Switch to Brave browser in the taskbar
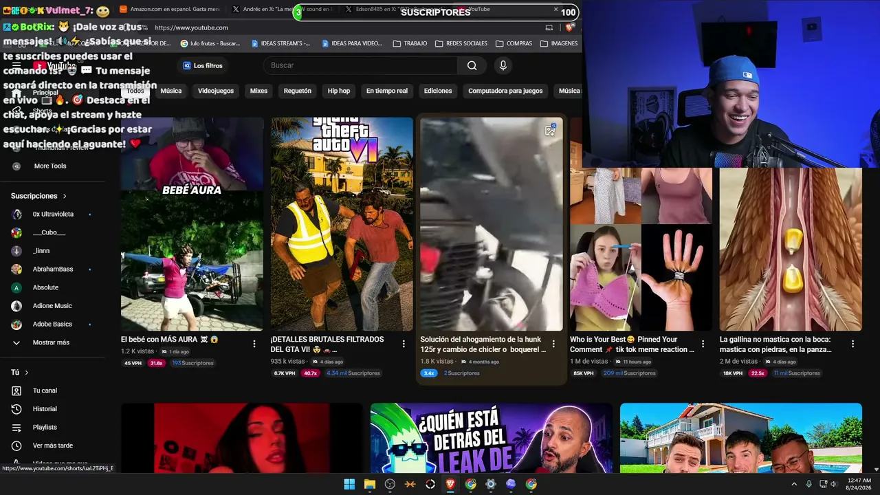The width and height of the screenshot is (880, 495). coord(450,484)
